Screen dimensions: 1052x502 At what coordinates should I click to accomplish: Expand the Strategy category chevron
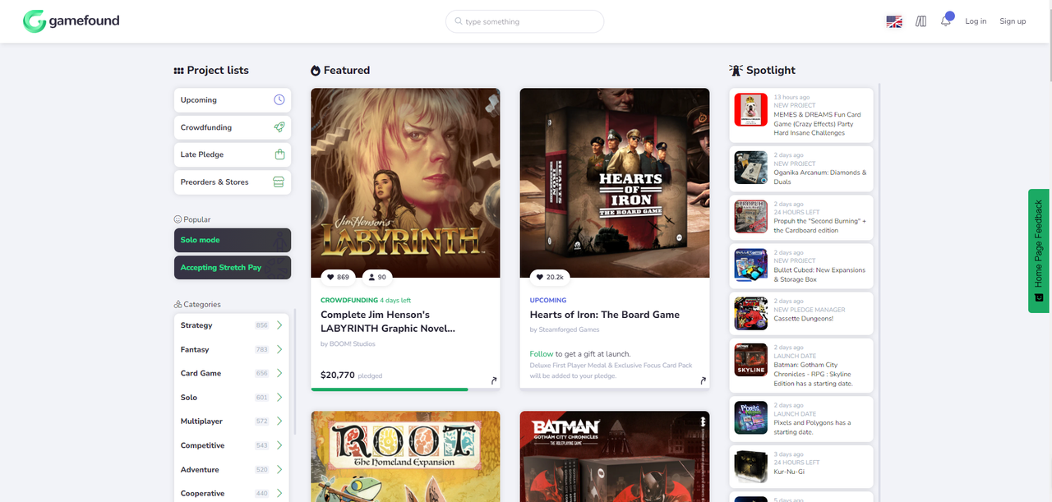pyautogui.click(x=279, y=325)
